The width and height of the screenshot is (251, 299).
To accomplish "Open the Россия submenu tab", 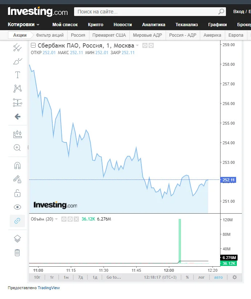I will pyautogui.click(x=78, y=35).
